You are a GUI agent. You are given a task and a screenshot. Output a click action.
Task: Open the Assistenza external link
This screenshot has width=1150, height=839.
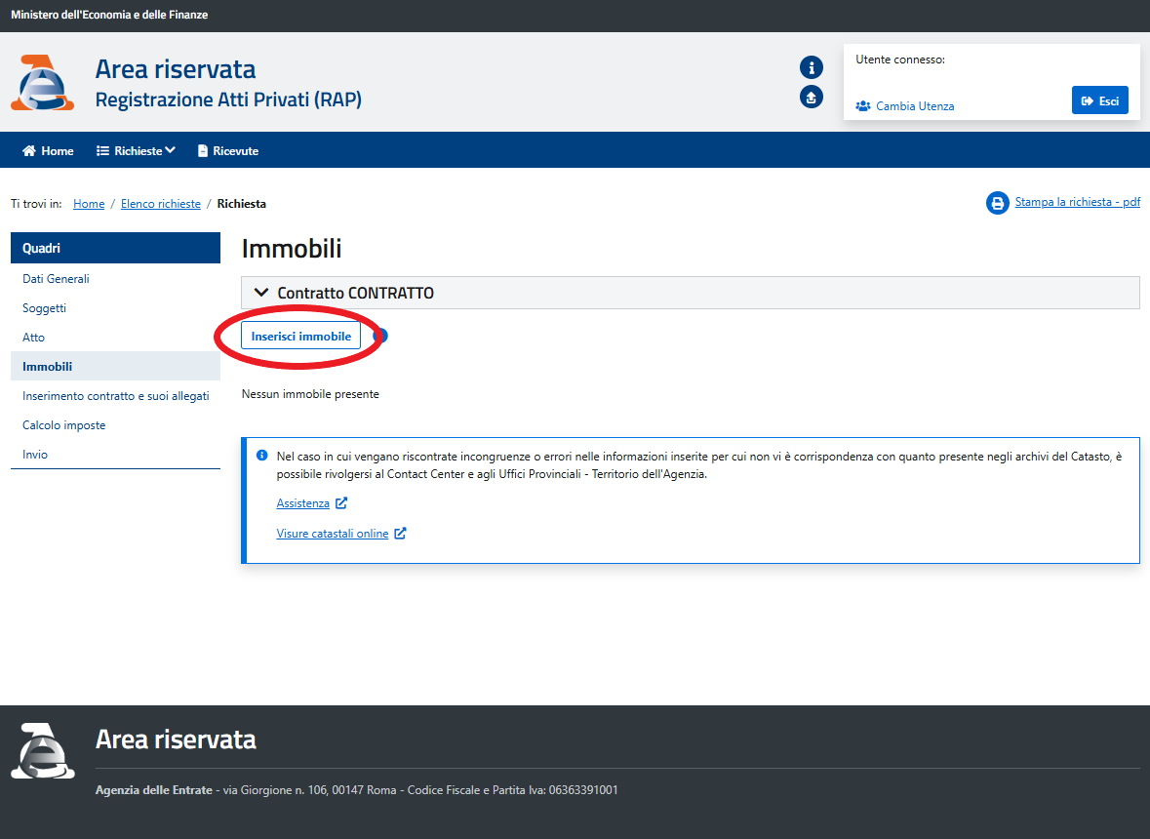tap(312, 503)
